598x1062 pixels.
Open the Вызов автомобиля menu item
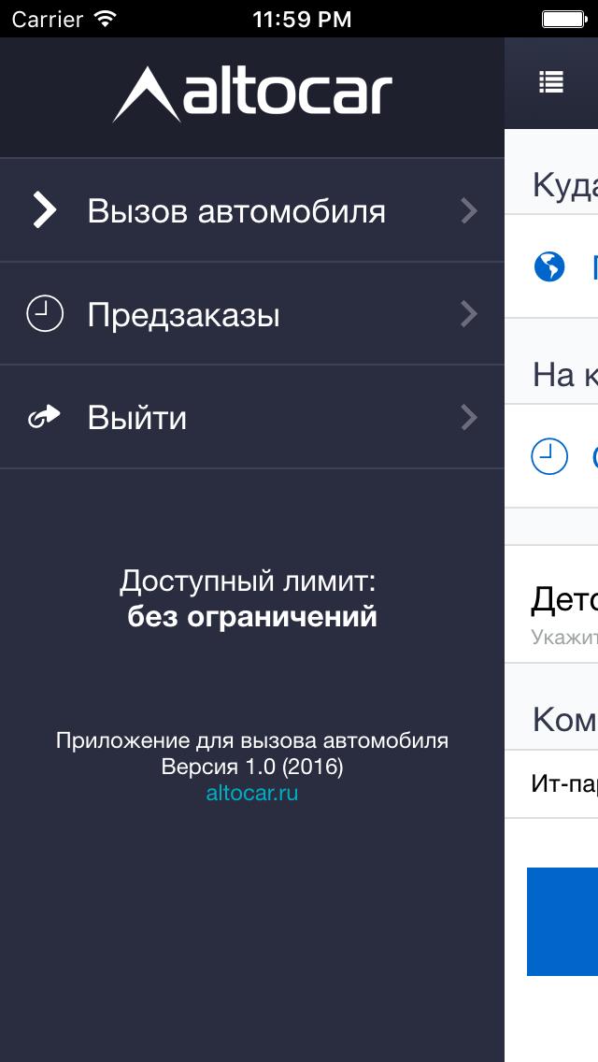pos(236,211)
